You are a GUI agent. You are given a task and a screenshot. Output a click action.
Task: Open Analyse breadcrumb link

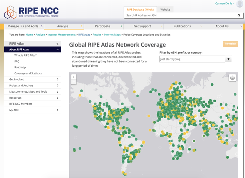click(x=40, y=35)
